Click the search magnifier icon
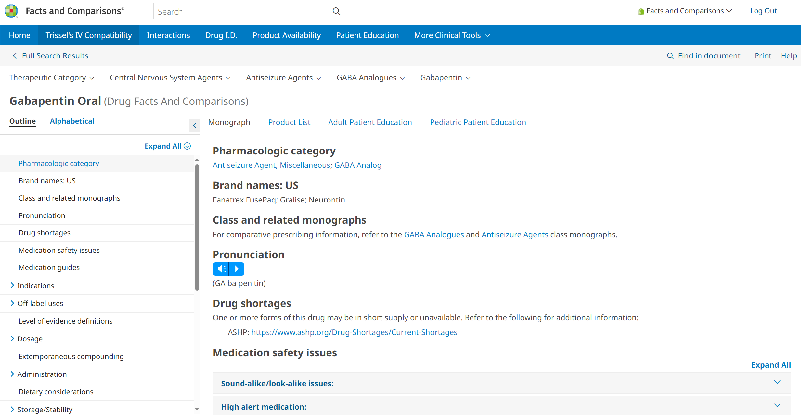The image size is (801, 417). pyautogui.click(x=336, y=11)
